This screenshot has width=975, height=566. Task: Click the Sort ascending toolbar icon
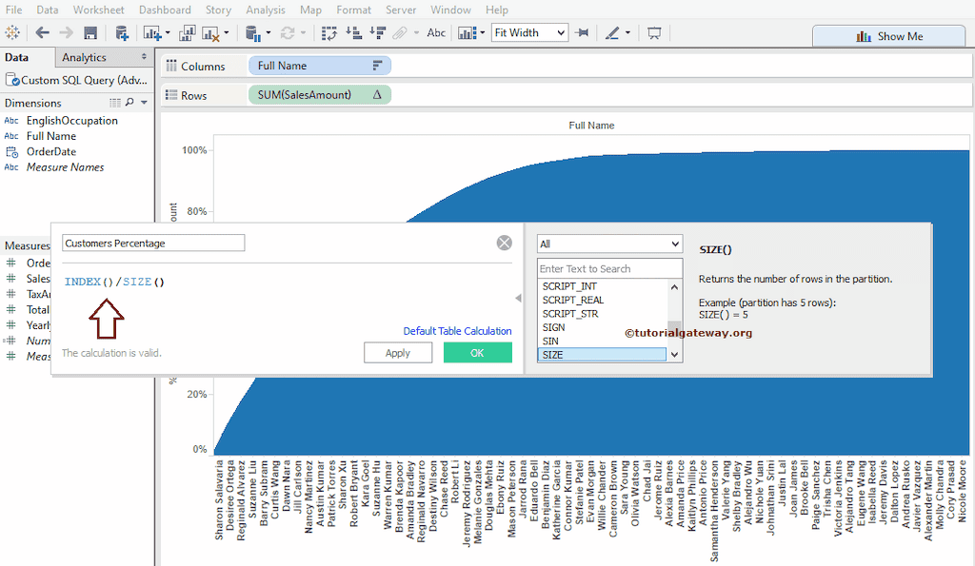353,33
